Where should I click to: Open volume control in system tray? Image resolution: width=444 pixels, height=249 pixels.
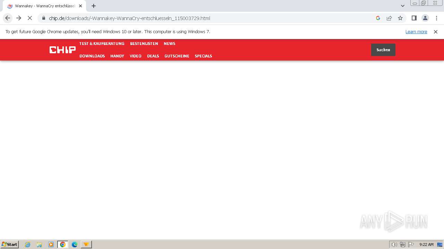pyautogui.click(x=394, y=245)
